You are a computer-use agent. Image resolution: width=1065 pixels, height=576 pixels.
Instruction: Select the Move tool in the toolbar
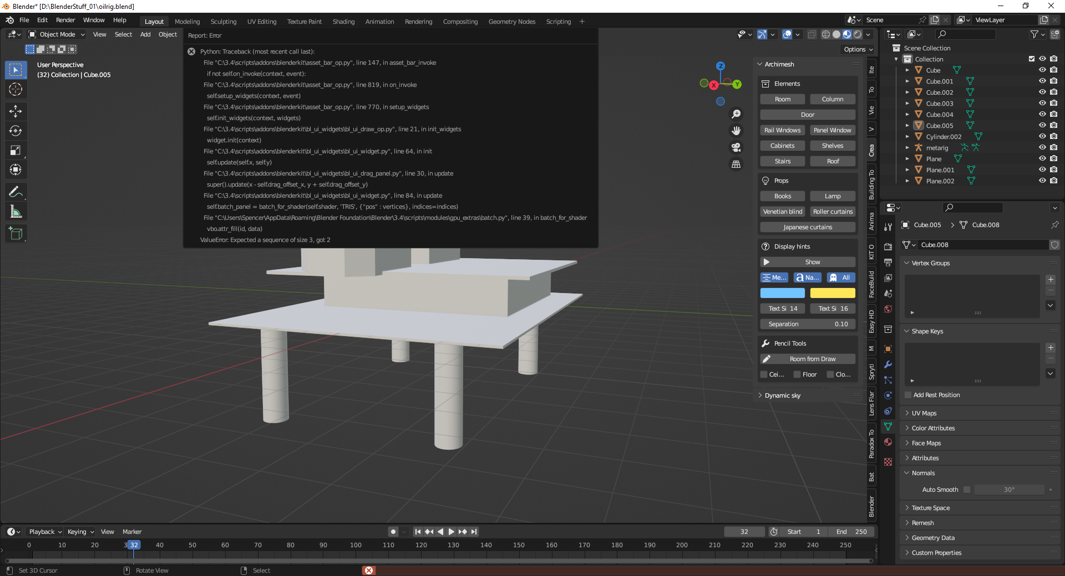click(16, 111)
